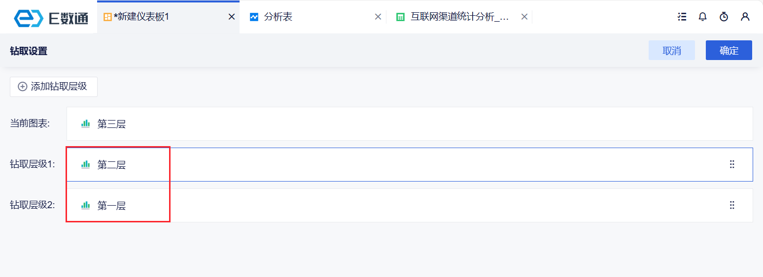Click drag handle on 第二层 row

732,164
